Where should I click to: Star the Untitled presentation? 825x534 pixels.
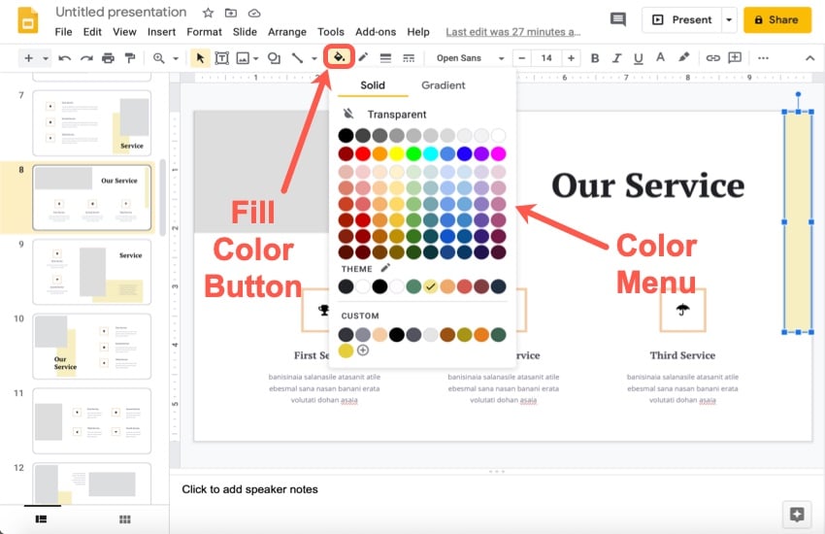pos(208,13)
